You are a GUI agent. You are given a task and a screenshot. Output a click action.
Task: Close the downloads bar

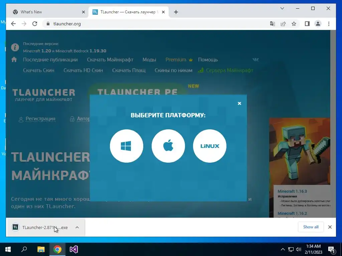coord(330,227)
